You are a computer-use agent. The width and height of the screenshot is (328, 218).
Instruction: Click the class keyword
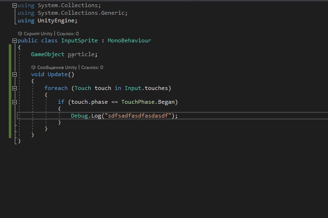49,40
